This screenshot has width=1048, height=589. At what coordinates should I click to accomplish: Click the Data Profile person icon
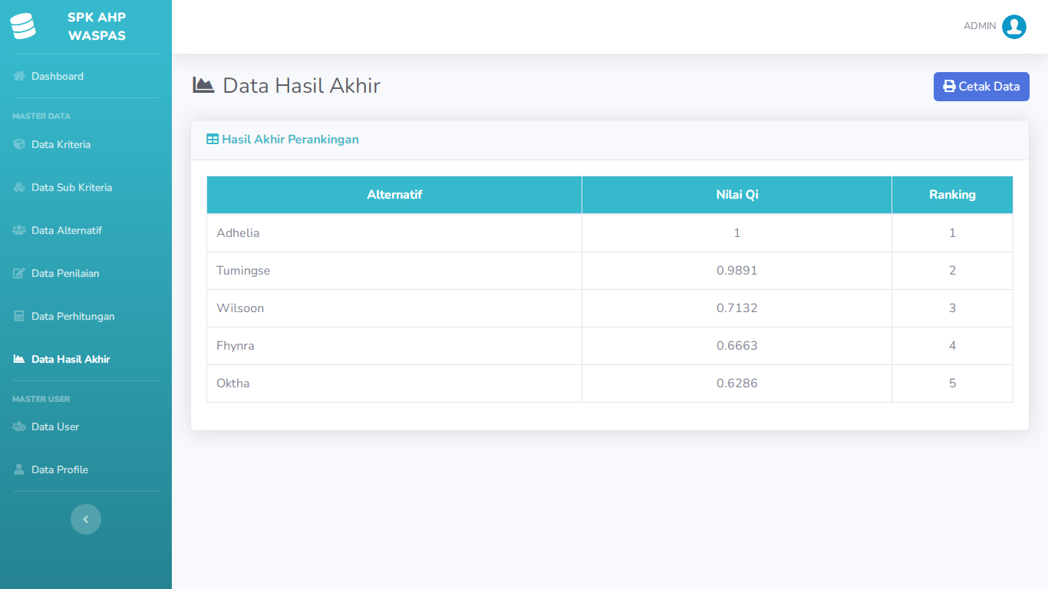(19, 469)
